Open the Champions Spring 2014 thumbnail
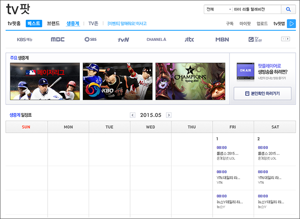This screenshot has height=219, width=300. pos(191,81)
